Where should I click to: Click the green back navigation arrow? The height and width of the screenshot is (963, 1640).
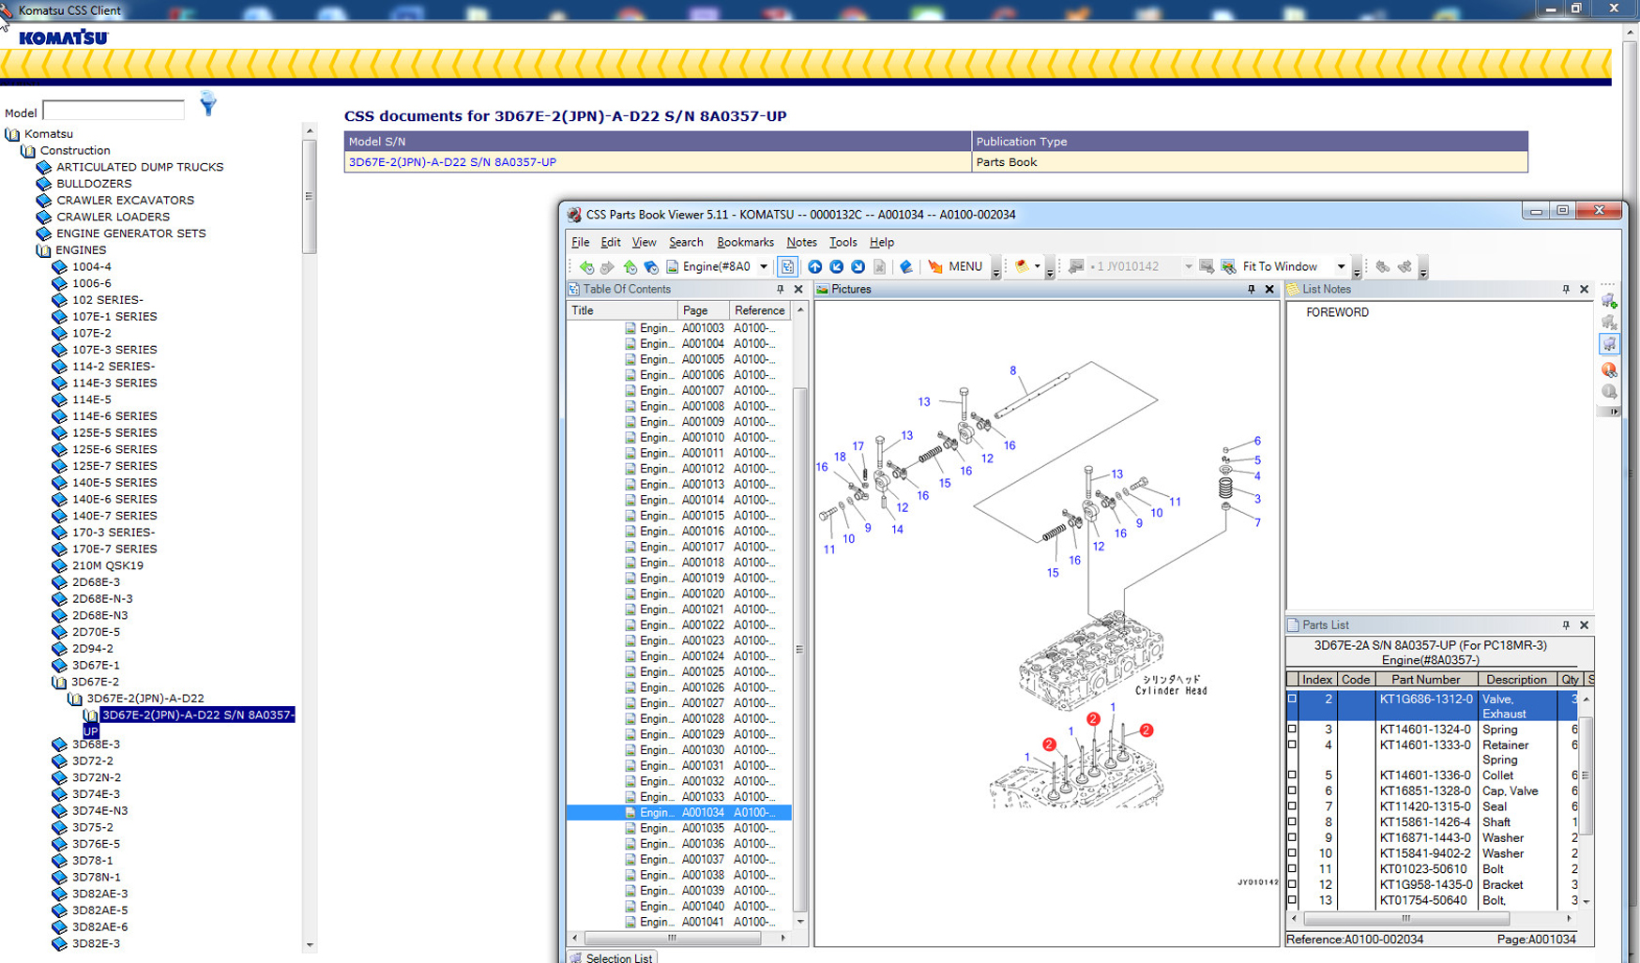click(586, 267)
